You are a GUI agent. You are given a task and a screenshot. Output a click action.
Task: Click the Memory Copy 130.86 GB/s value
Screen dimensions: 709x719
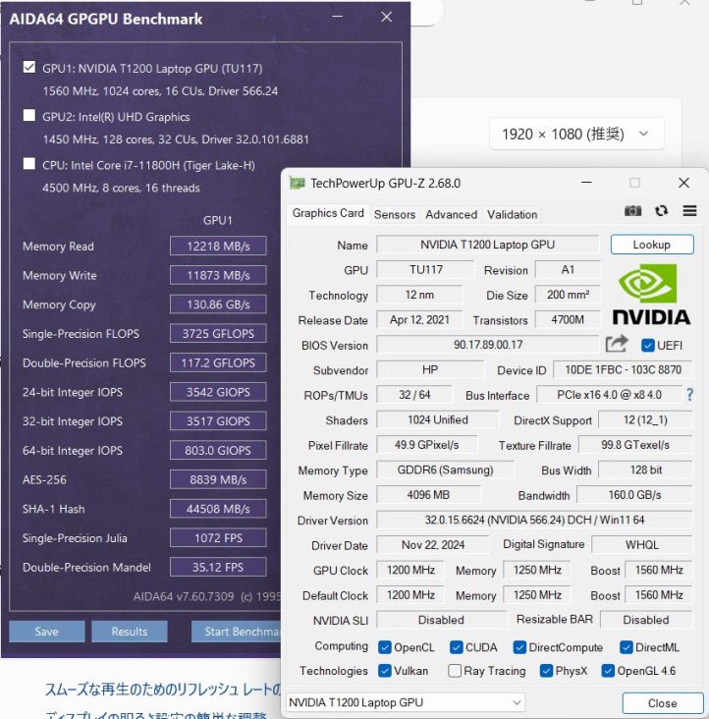(x=218, y=304)
